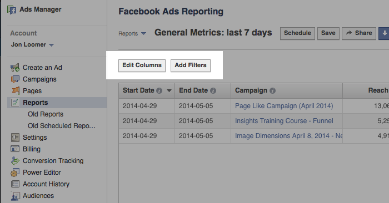389x203 pixels.
Task: Open the Jon Loomer account dropdown
Action: (32, 45)
